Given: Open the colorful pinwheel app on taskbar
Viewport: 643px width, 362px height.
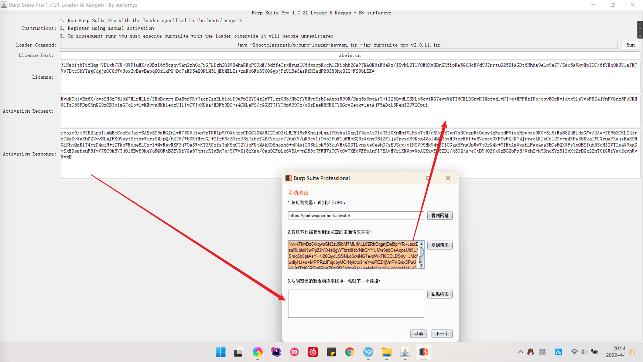Looking at the screenshot, I should pyautogui.click(x=257, y=352).
